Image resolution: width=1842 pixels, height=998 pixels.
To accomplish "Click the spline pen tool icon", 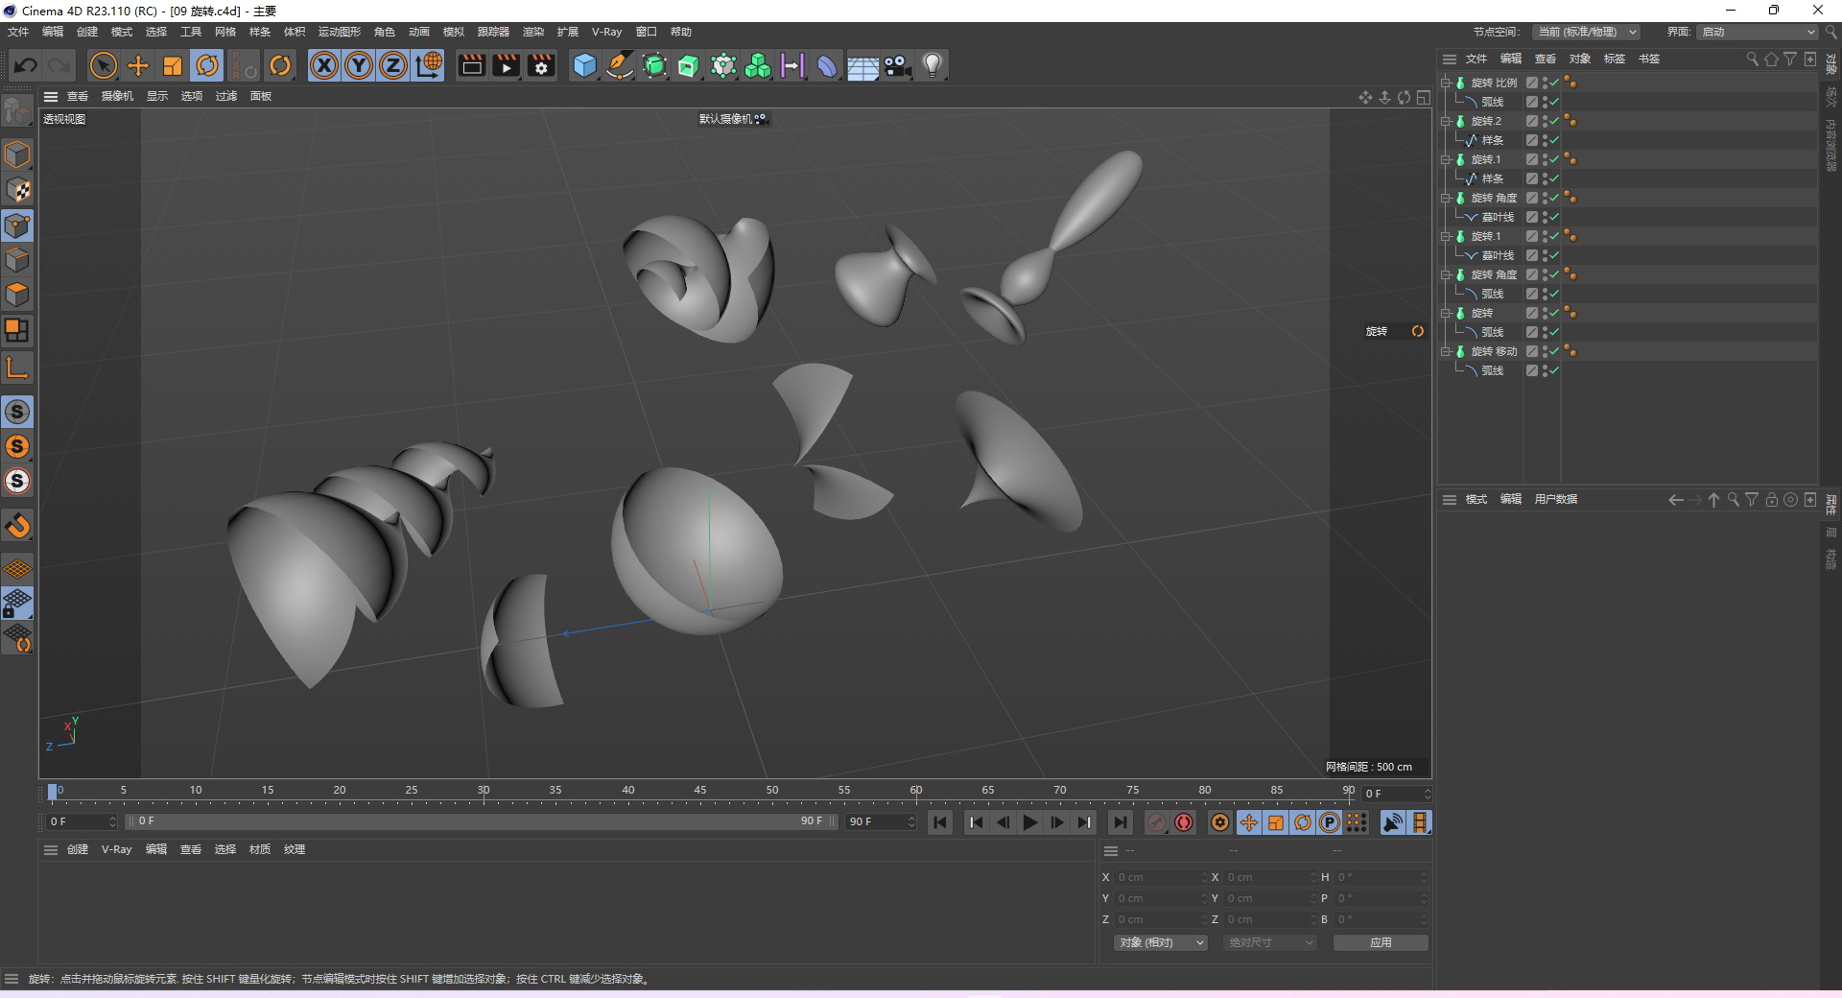I will click(620, 65).
